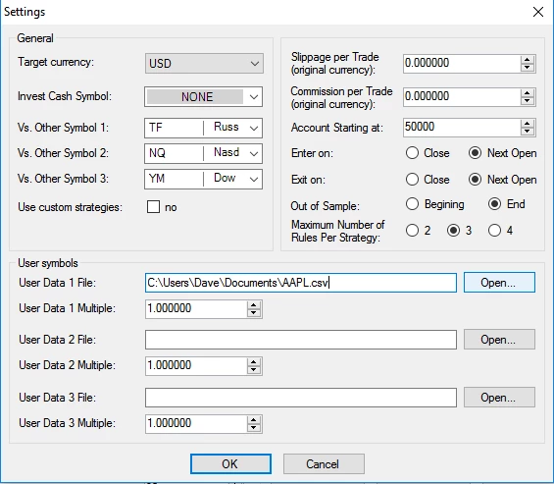The width and height of the screenshot is (554, 484).
Task: Focus the User Data 3 File field
Action: [301, 398]
